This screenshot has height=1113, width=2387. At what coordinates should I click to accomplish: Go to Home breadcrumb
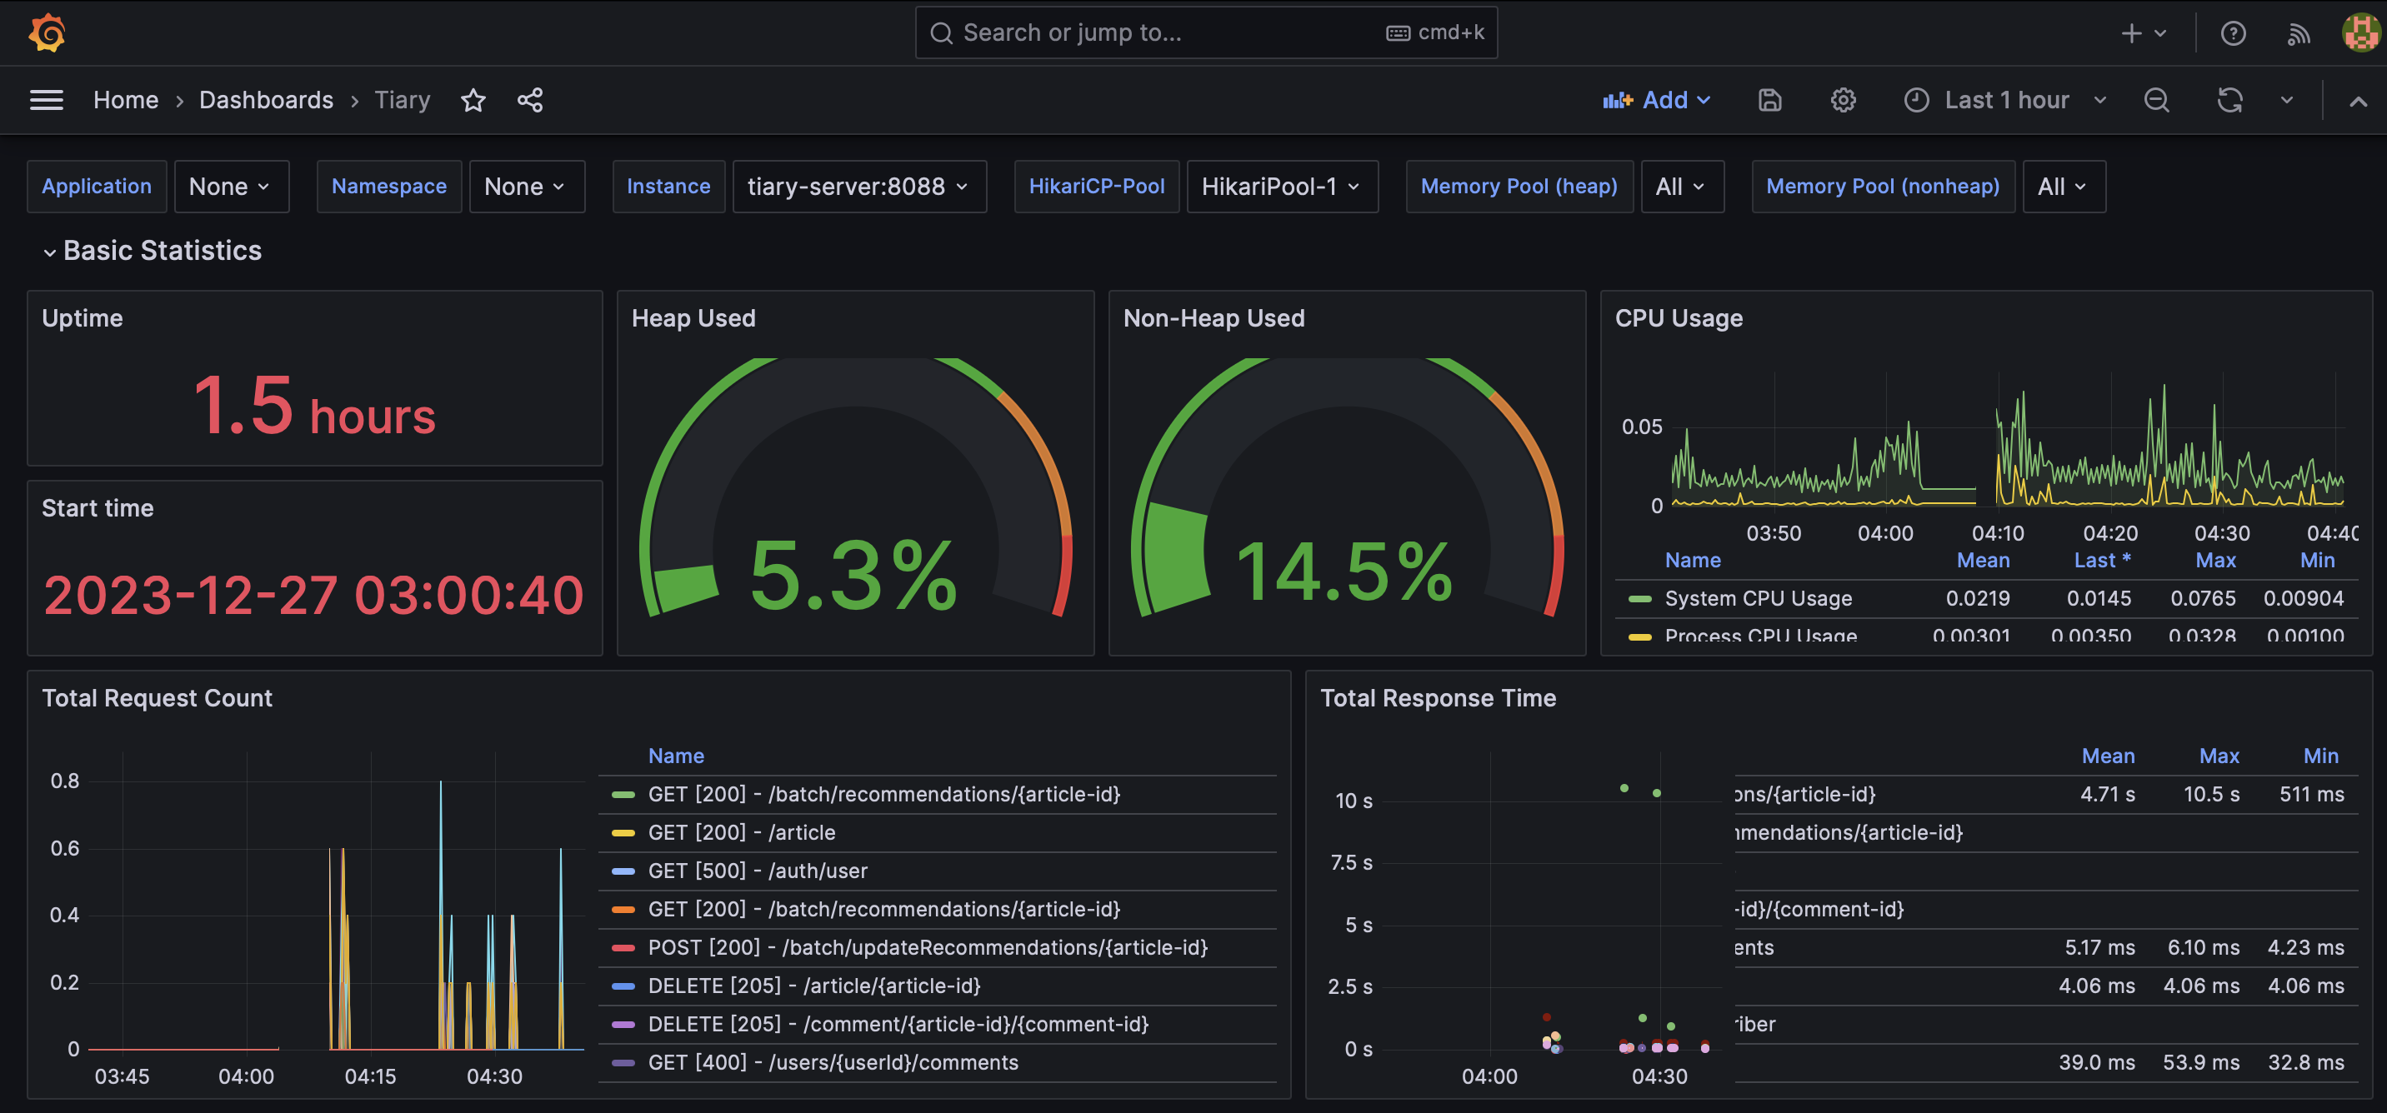126,100
